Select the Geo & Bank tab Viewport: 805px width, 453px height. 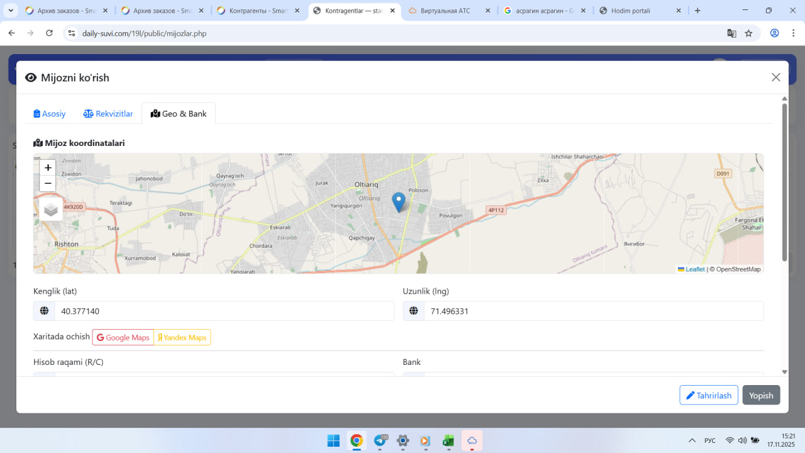tap(179, 114)
